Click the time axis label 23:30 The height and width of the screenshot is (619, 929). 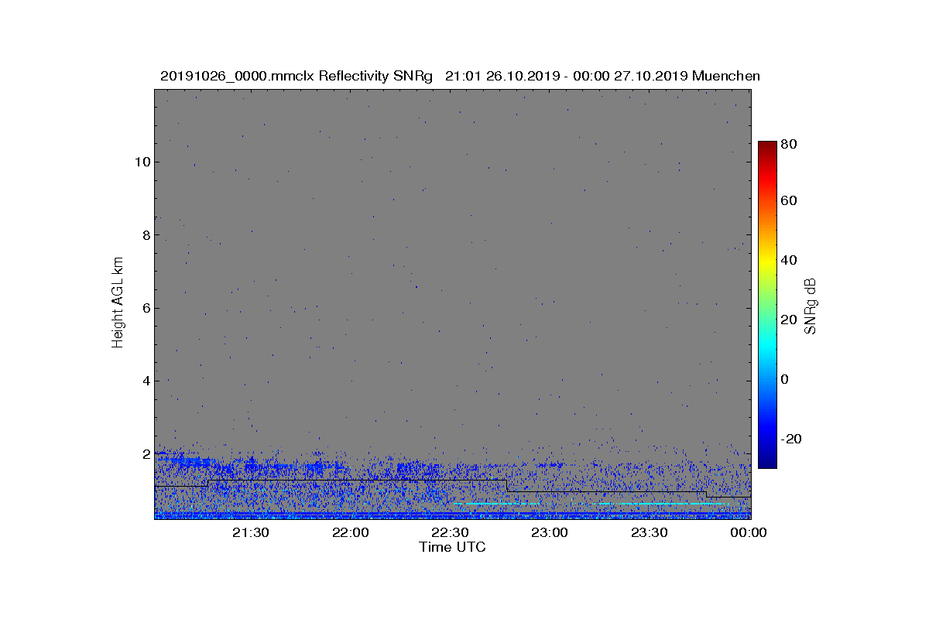pos(649,532)
